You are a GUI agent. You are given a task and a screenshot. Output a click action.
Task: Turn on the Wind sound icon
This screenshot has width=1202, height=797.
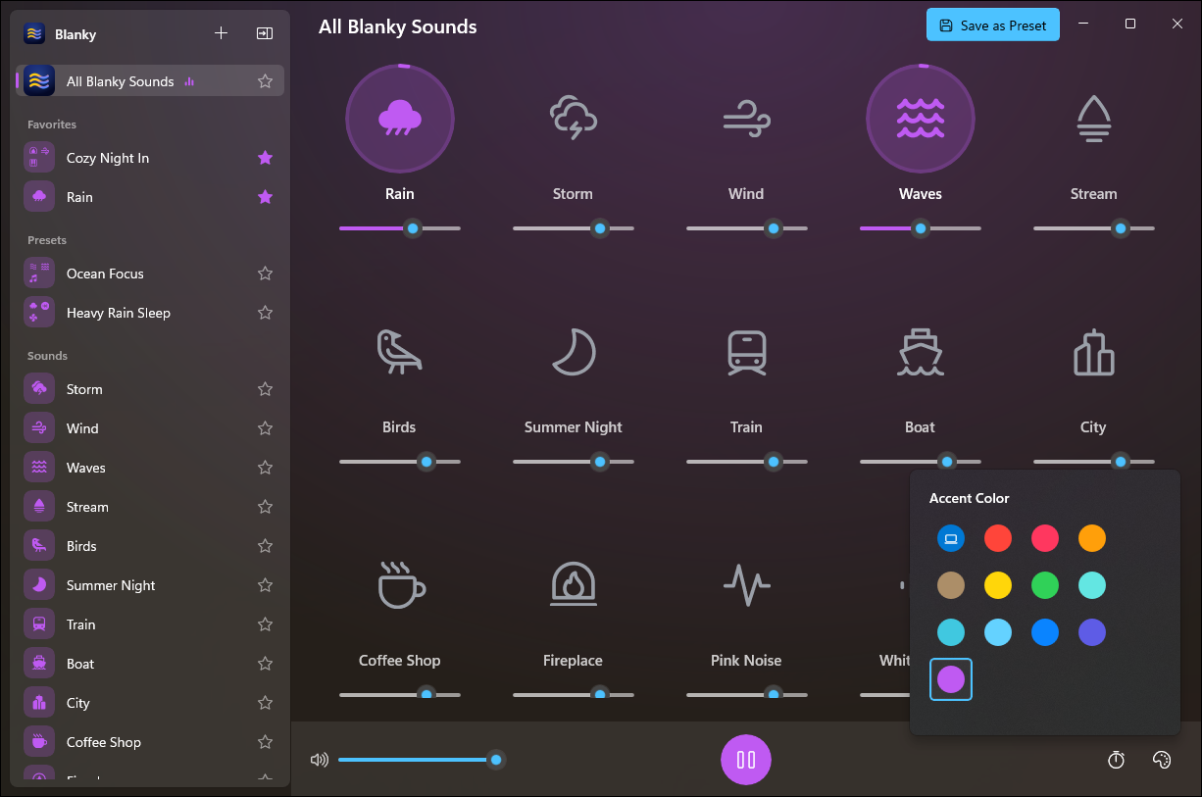tap(746, 119)
